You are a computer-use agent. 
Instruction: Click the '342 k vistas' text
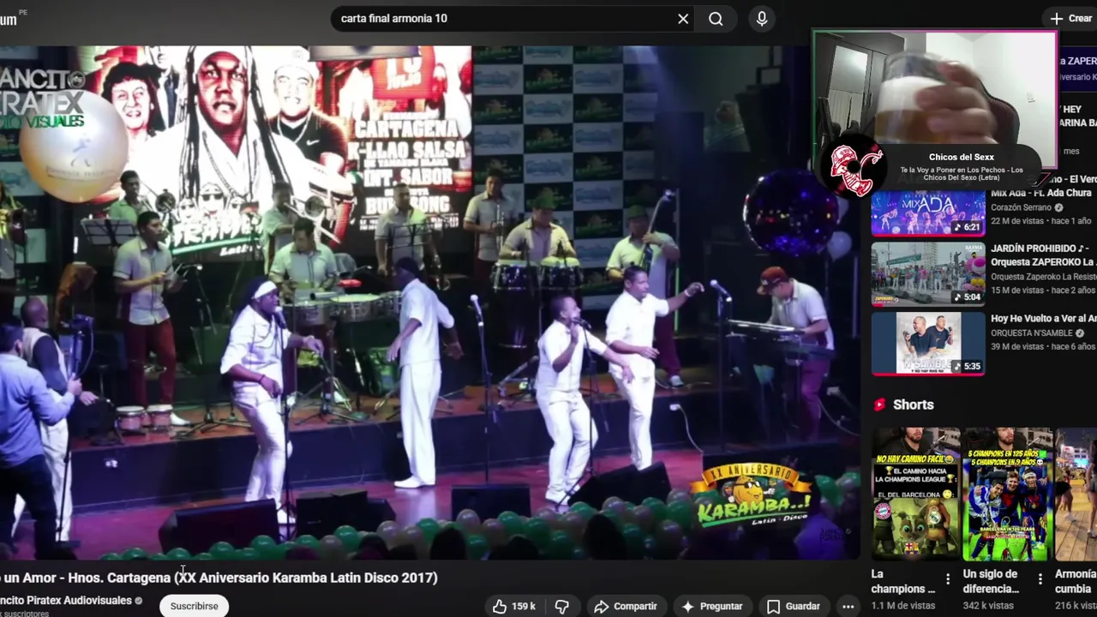click(988, 606)
